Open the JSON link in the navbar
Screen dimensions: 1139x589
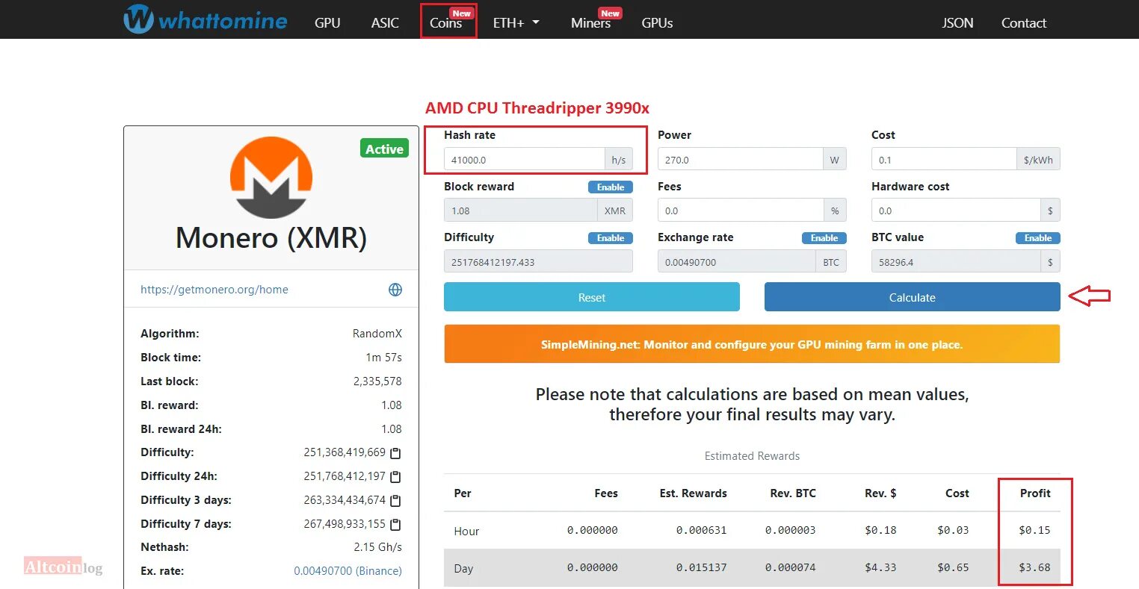point(957,23)
